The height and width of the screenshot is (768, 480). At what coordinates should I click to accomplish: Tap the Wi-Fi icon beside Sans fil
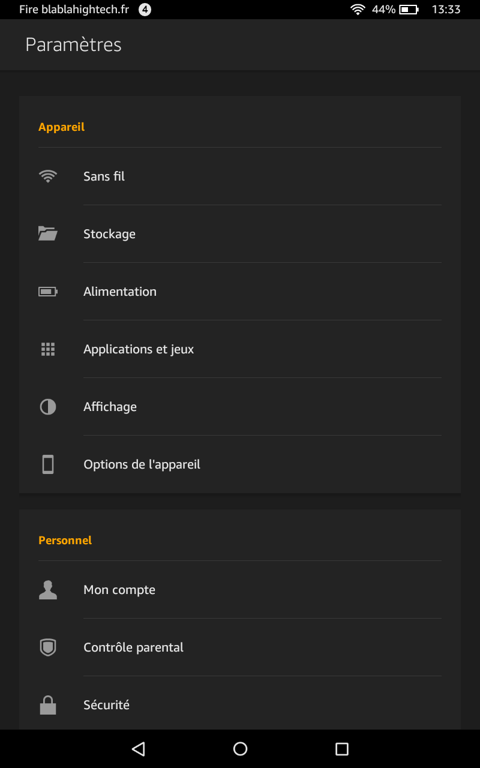coord(48,176)
